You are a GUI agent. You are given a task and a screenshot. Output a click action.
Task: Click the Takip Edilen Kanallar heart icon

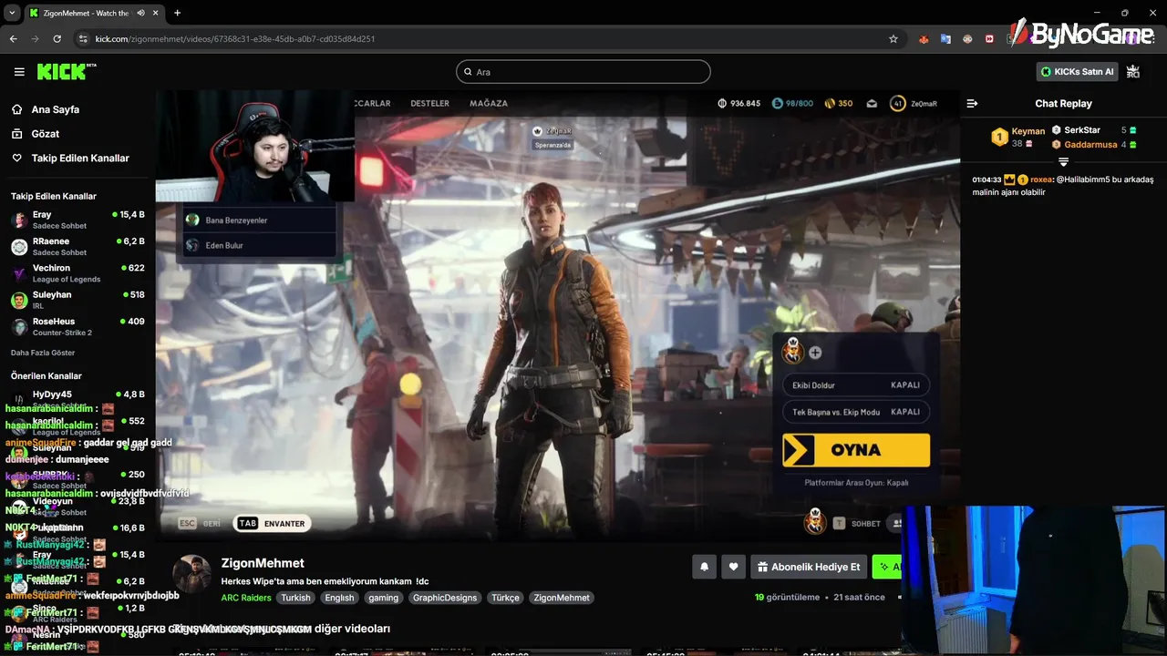pyautogui.click(x=16, y=158)
